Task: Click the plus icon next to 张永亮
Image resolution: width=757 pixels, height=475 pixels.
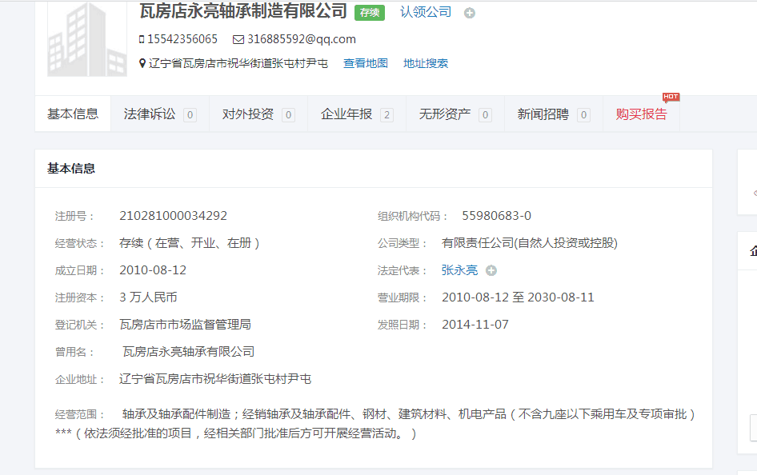Action: [491, 271]
